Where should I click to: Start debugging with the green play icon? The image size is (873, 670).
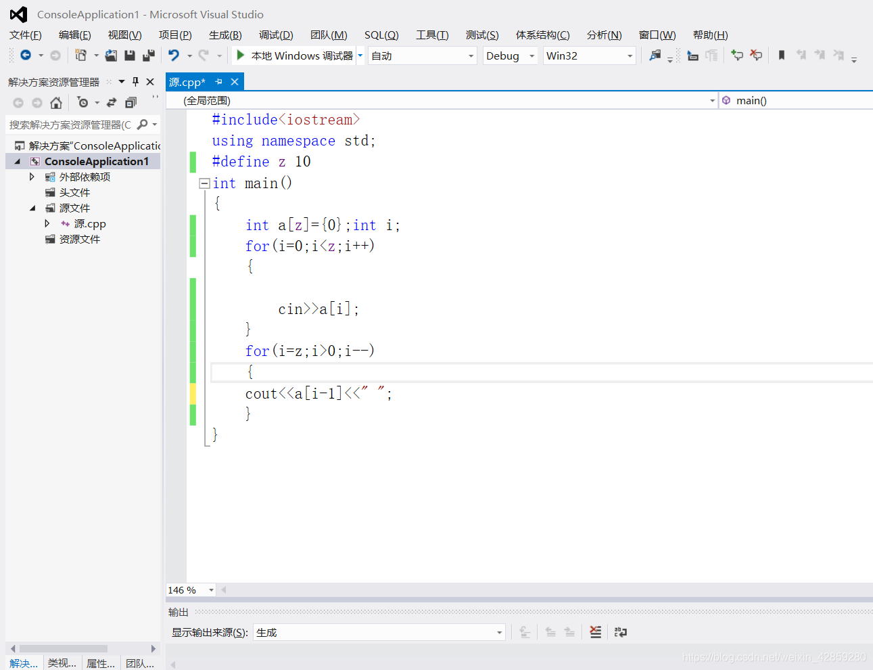240,55
